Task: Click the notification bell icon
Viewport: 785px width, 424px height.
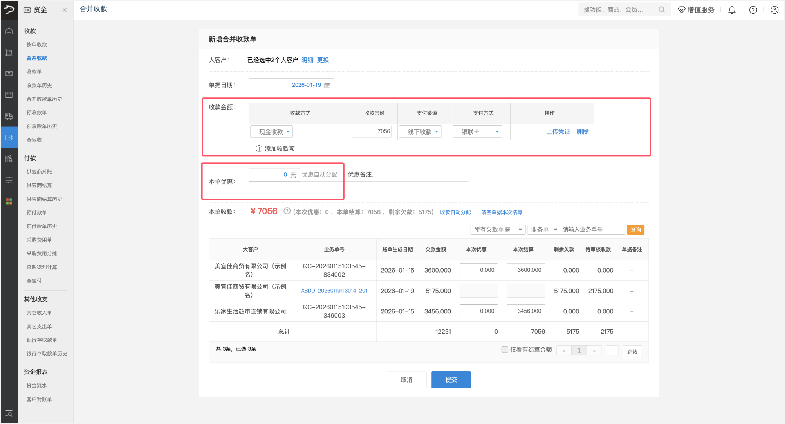Action: click(732, 10)
